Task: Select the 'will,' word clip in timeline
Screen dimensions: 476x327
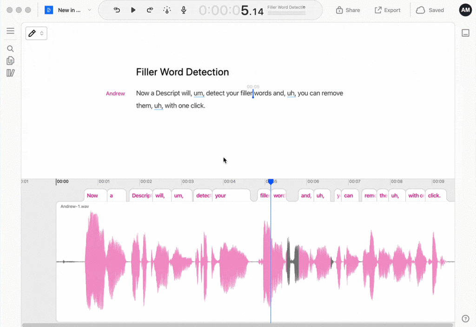Action: pos(162,196)
